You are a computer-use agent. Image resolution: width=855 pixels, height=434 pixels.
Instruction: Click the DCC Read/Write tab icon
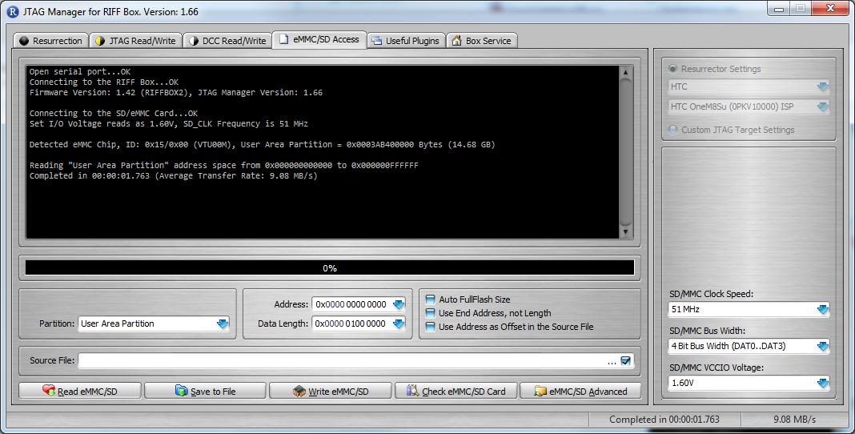(x=194, y=41)
